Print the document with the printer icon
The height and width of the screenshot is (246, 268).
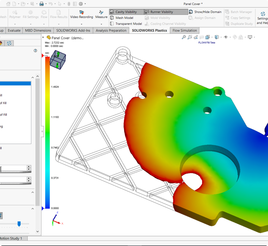coord(41,4)
